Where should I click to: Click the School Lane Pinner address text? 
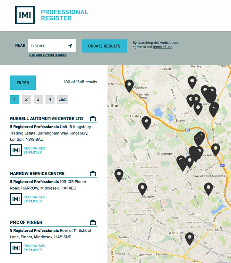point(50,234)
